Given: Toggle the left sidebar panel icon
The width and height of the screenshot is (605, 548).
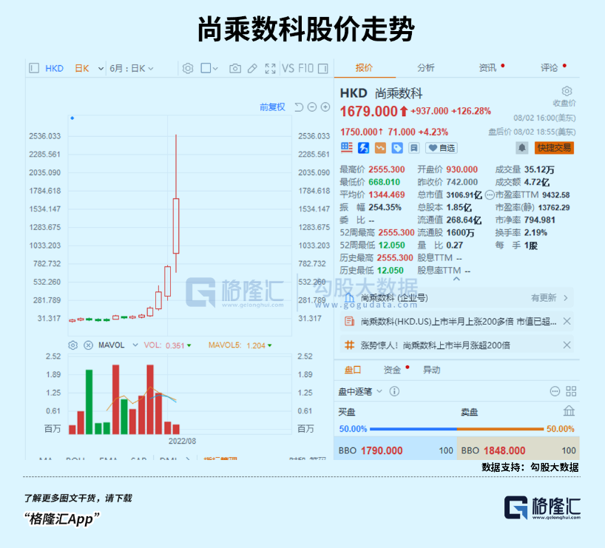Looking at the screenshot, I should pyautogui.click(x=34, y=68).
